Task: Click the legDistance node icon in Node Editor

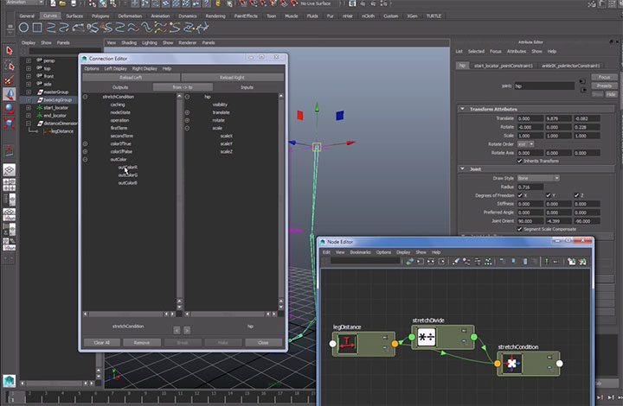Action: [x=347, y=343]
